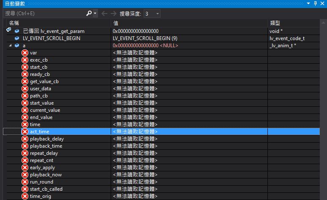This screenshot has width=327, height=200.
Task: Select the unreadable memory value of run_round
Action: [x=135, y=182]
